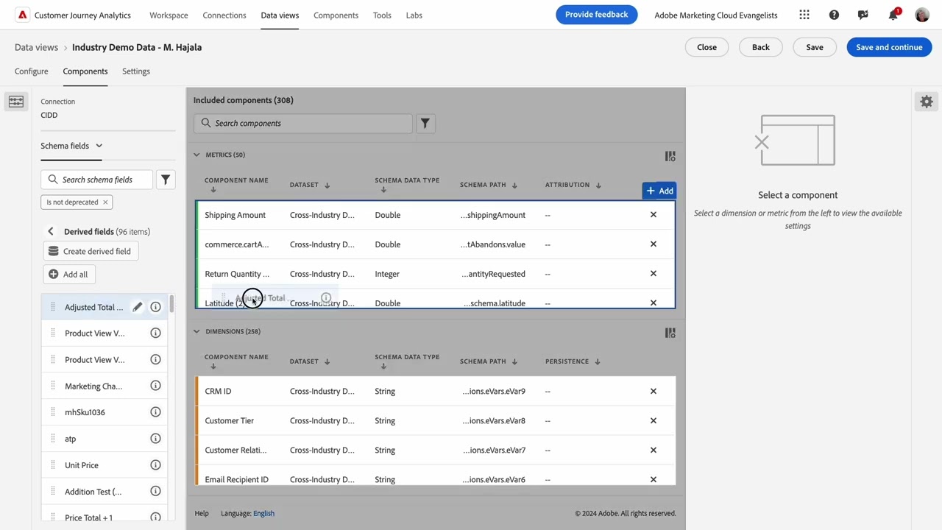Collapse the Metrics section
The width and height of the screenshot is (942, 530).
(196, 155)
